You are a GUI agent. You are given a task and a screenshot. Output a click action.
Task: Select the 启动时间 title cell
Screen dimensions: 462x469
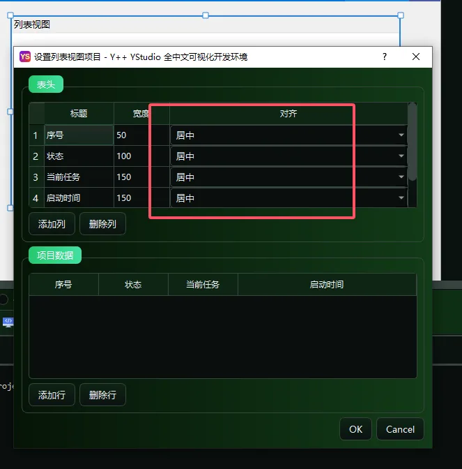[79, 198]
